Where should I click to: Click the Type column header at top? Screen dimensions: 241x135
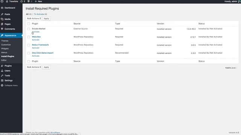[117, 24]
